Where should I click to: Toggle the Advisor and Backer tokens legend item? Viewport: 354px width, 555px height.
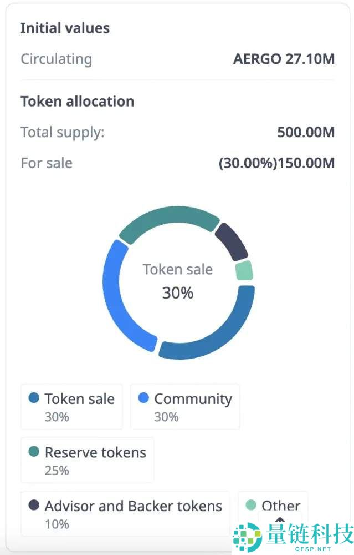[x=125, y=513]
